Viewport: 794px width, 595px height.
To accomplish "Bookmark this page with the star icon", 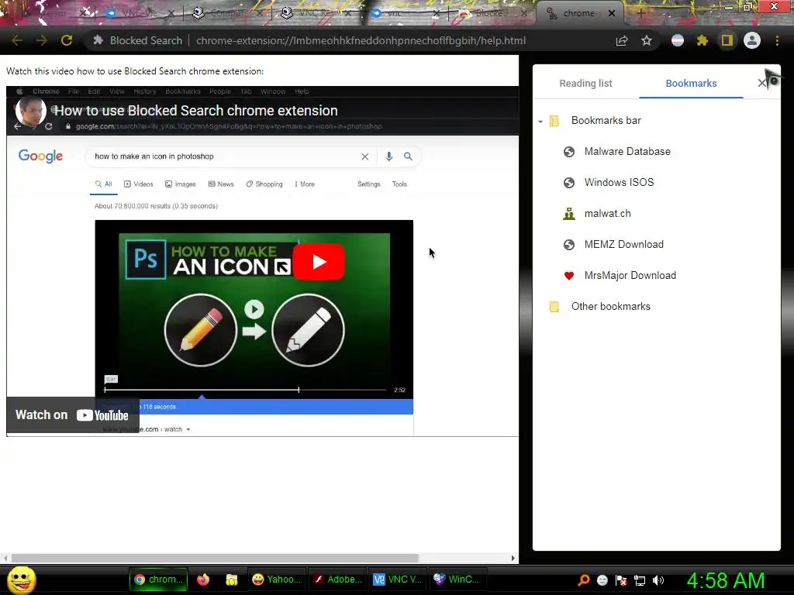I will pyautogui.click(x=647, y=40).
